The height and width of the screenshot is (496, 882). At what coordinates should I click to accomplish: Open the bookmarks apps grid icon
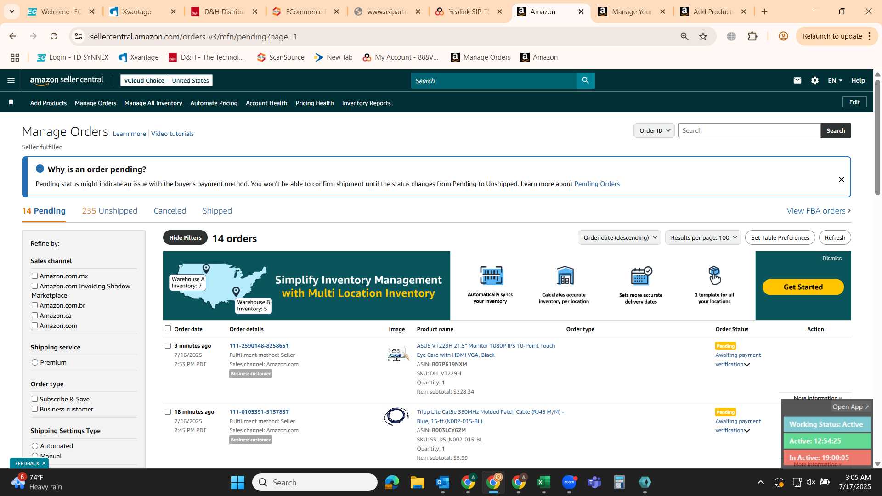[15, 57]
